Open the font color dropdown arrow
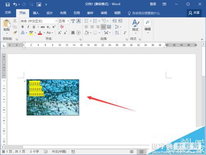Viewport: 206px width, 155px height. [x=44, y=33]
